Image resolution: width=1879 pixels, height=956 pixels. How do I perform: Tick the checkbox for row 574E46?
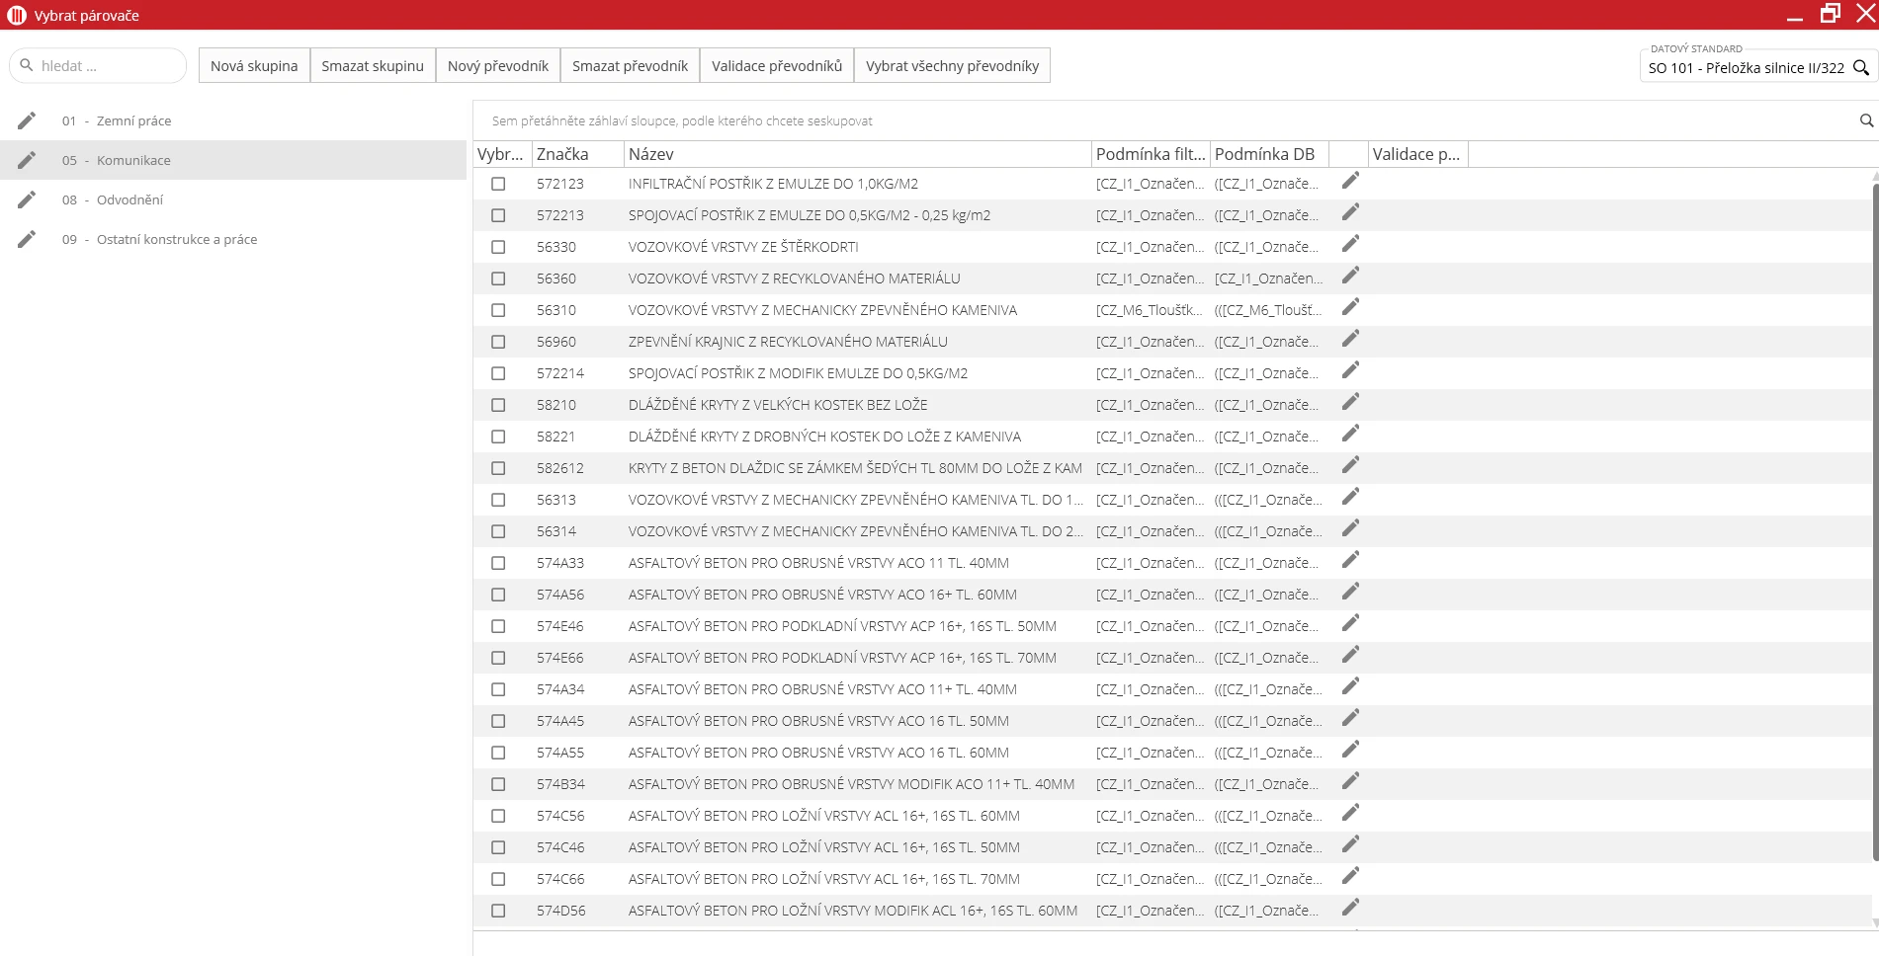[498, 626]
